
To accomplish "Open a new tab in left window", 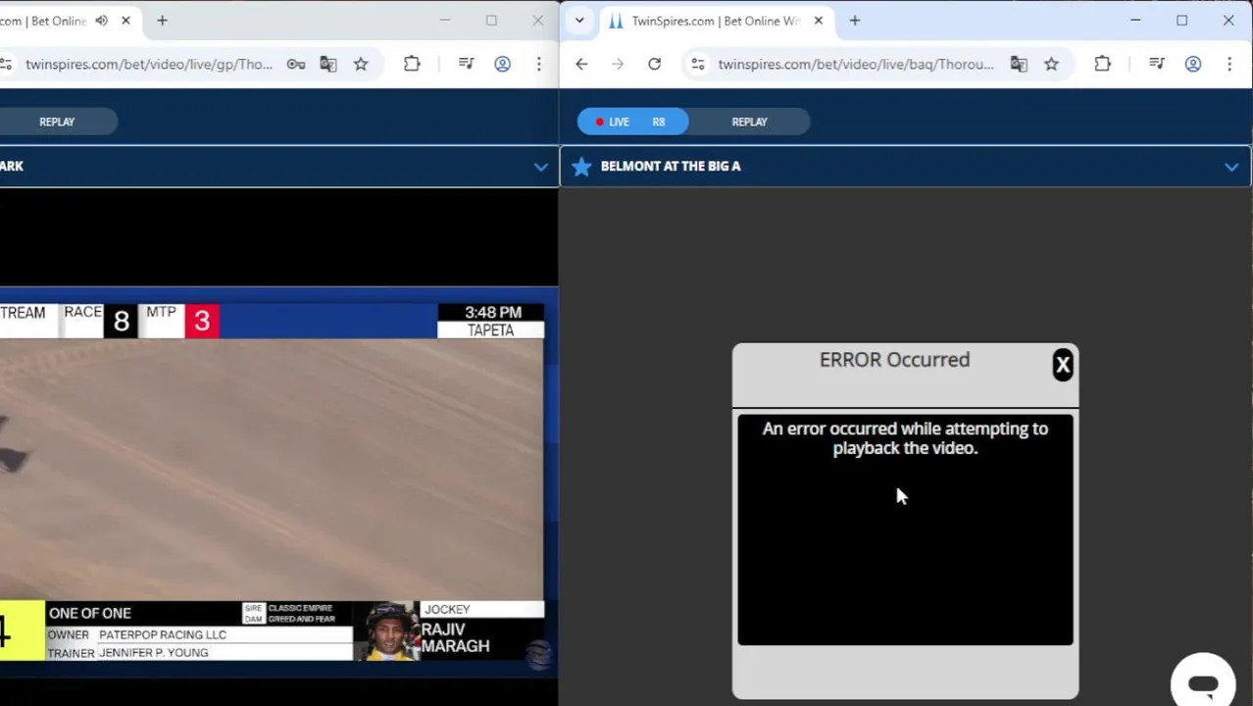I will [163, 21].
